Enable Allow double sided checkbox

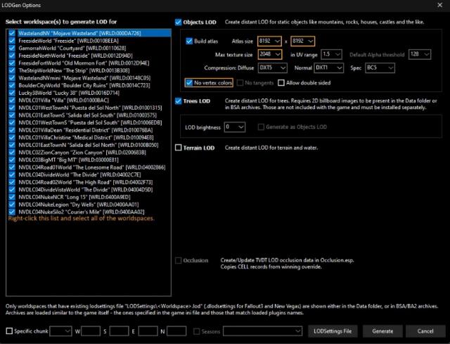tap(281, 83)
